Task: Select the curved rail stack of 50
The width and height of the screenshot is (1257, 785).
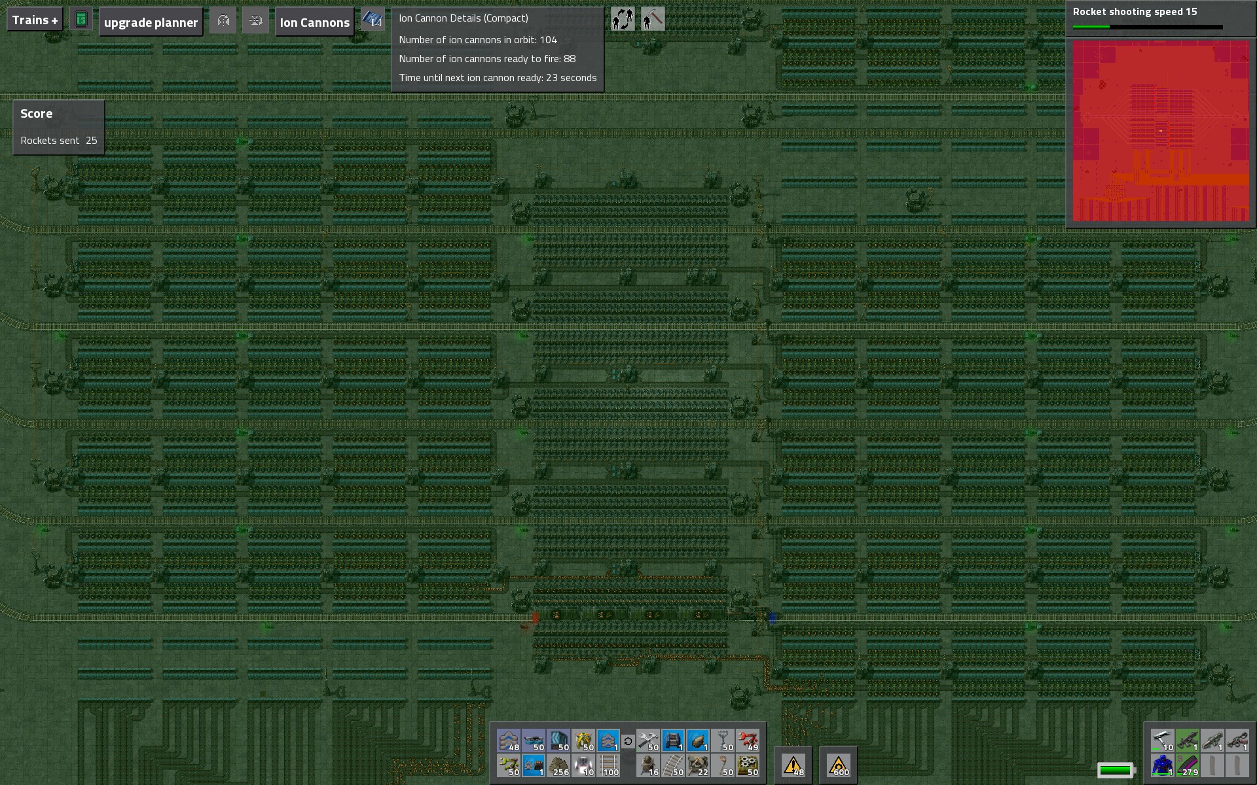Action: pyautogui.click(x=673, y=765)
